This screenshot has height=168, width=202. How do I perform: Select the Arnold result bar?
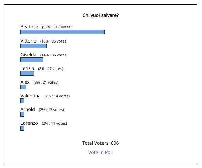coord(22,114)
